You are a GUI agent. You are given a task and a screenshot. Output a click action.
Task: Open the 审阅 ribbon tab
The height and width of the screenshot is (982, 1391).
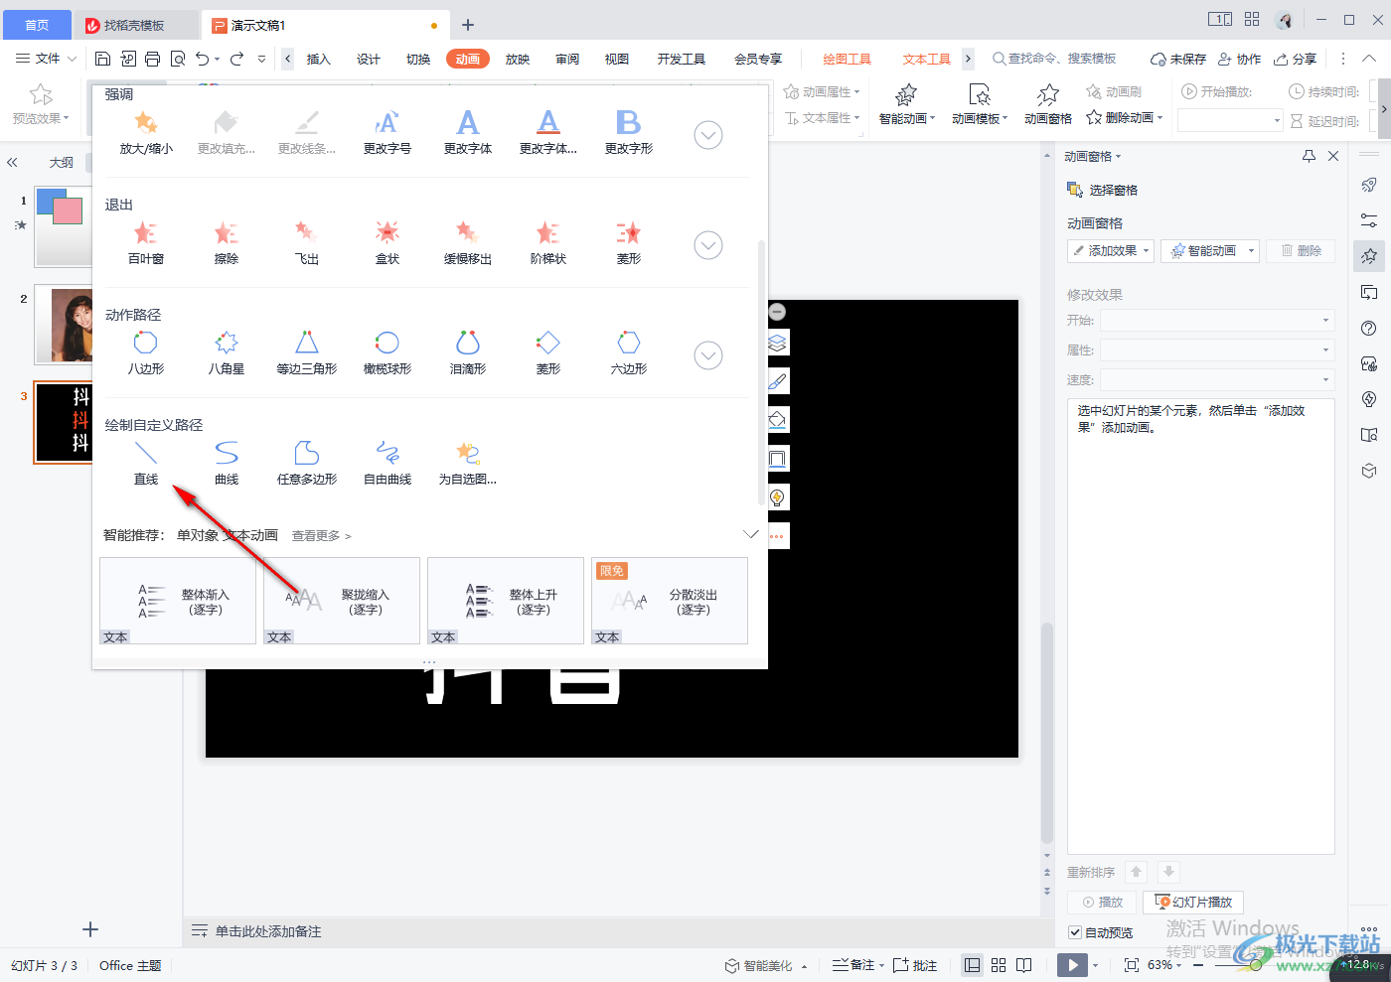coord(567,60)
